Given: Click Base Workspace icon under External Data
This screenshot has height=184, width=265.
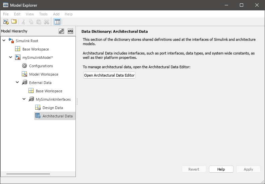Looking at the screenshot, I should (31, 91).
